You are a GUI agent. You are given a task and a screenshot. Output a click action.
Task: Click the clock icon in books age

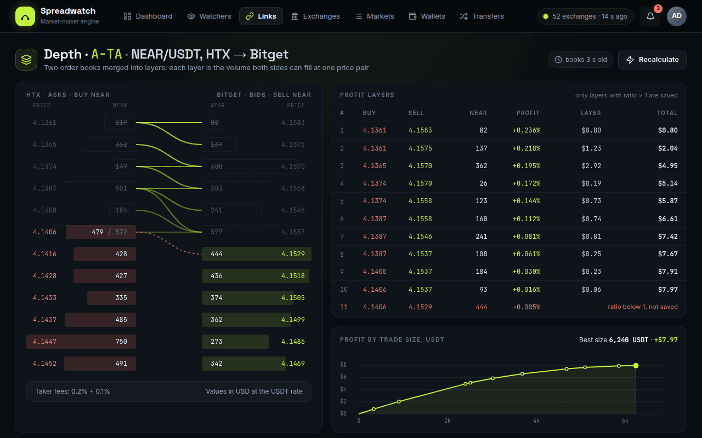(x=558, y=60)
